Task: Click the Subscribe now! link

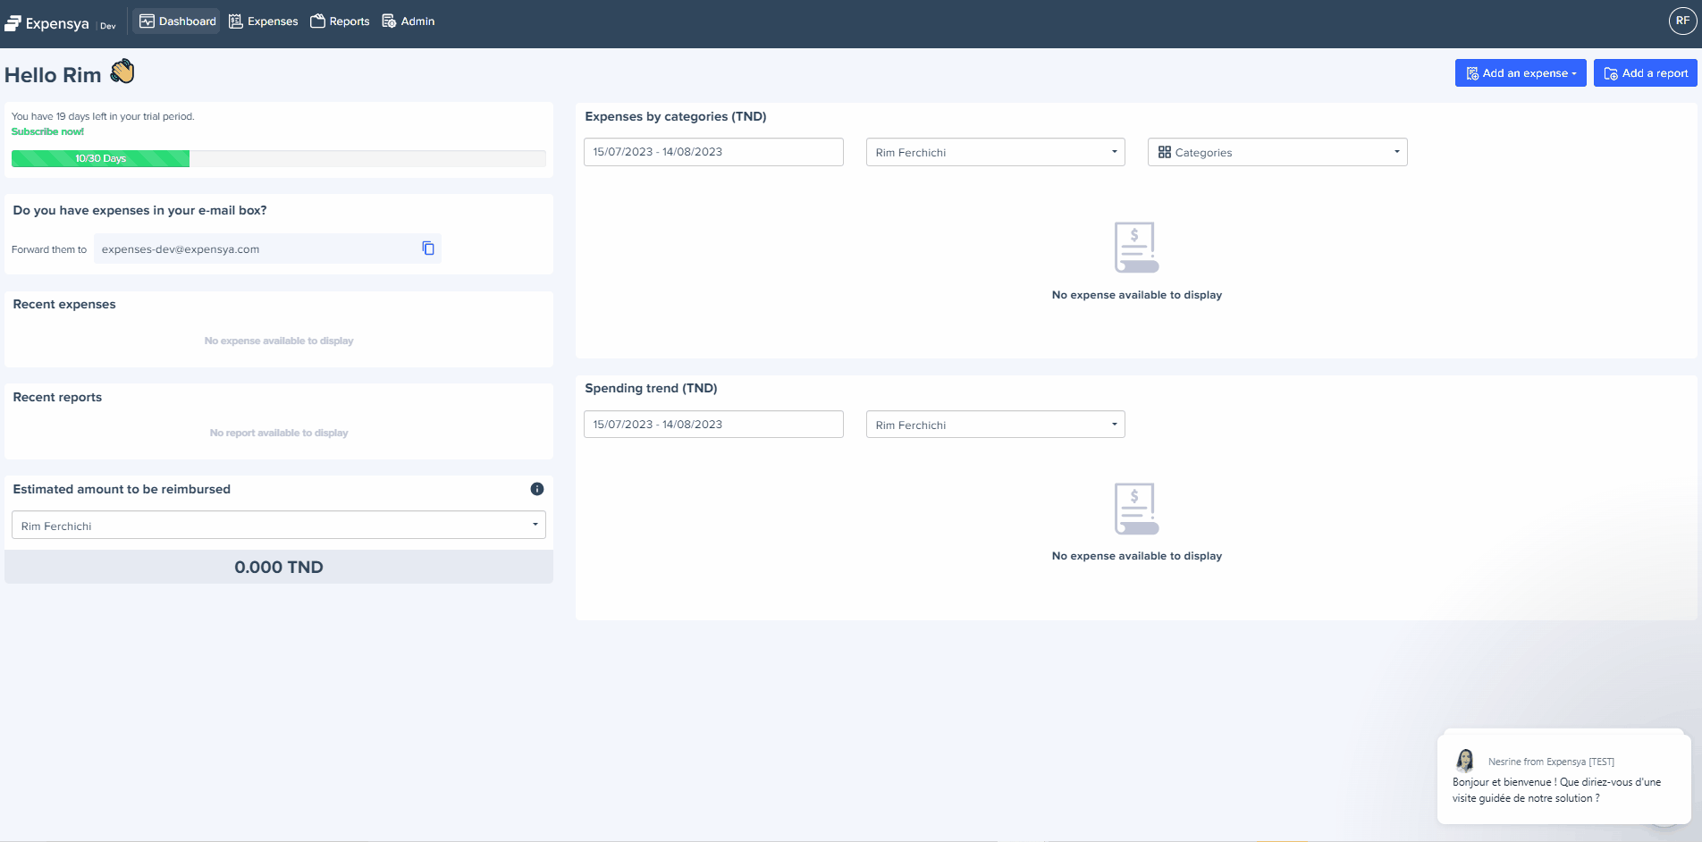Action: coord(47,131)
